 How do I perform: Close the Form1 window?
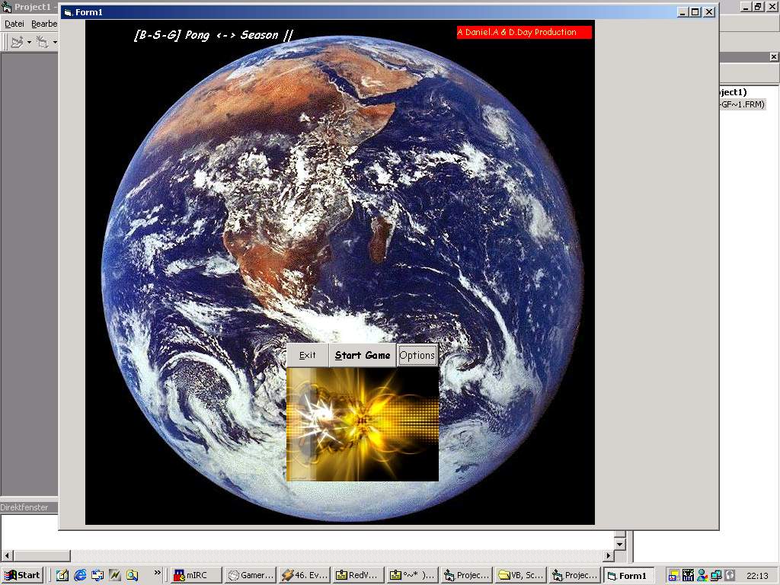[709, 12]
